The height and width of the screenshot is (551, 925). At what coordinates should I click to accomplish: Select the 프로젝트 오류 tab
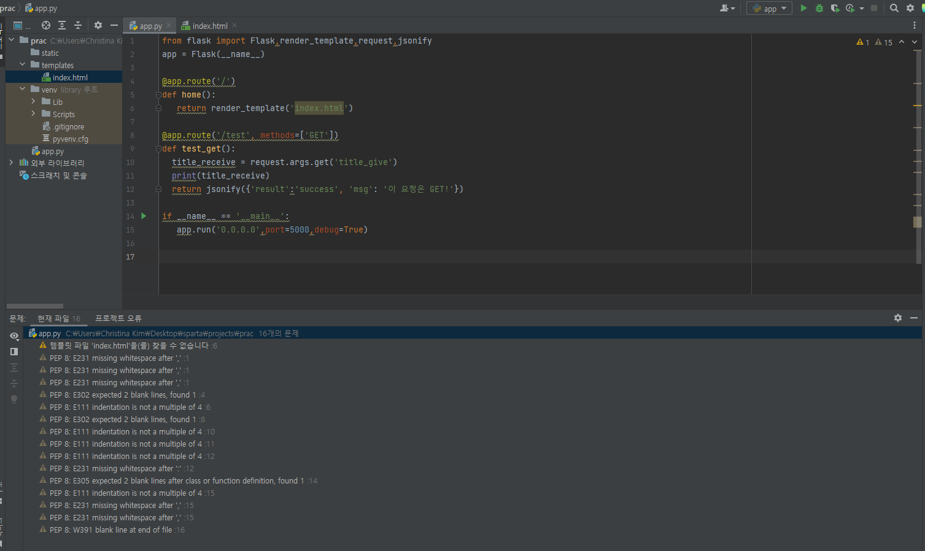118,318
